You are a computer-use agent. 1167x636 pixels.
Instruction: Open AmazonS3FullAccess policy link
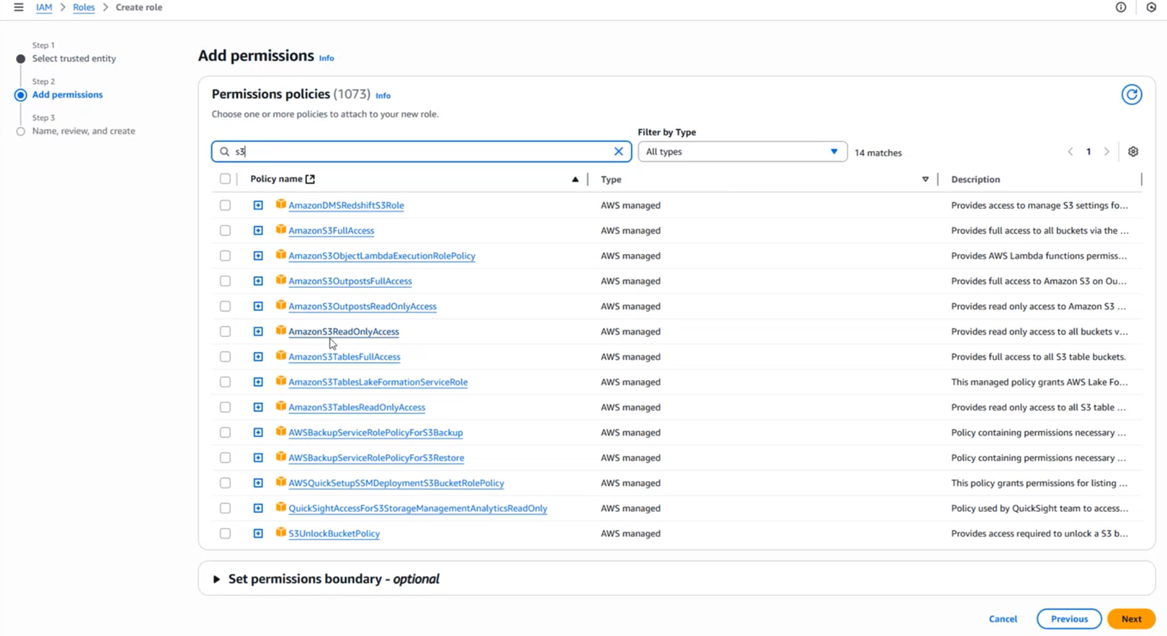click(x=331, y=230)
